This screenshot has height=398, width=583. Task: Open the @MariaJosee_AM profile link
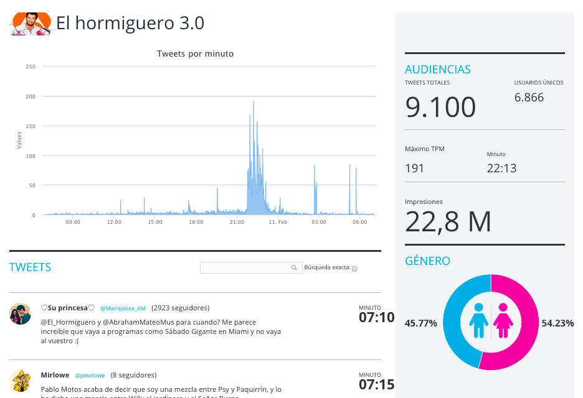click(123, 308)
